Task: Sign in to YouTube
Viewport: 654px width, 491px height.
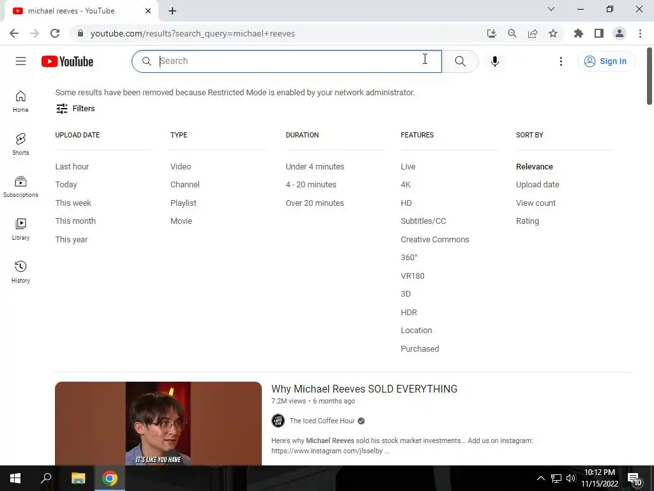Action: pyautogui.click(x=607, y=61)
